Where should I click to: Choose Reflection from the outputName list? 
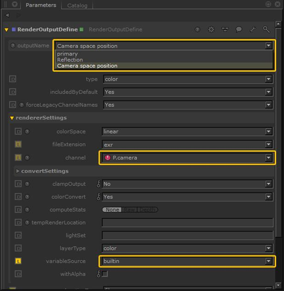point(70,60)
